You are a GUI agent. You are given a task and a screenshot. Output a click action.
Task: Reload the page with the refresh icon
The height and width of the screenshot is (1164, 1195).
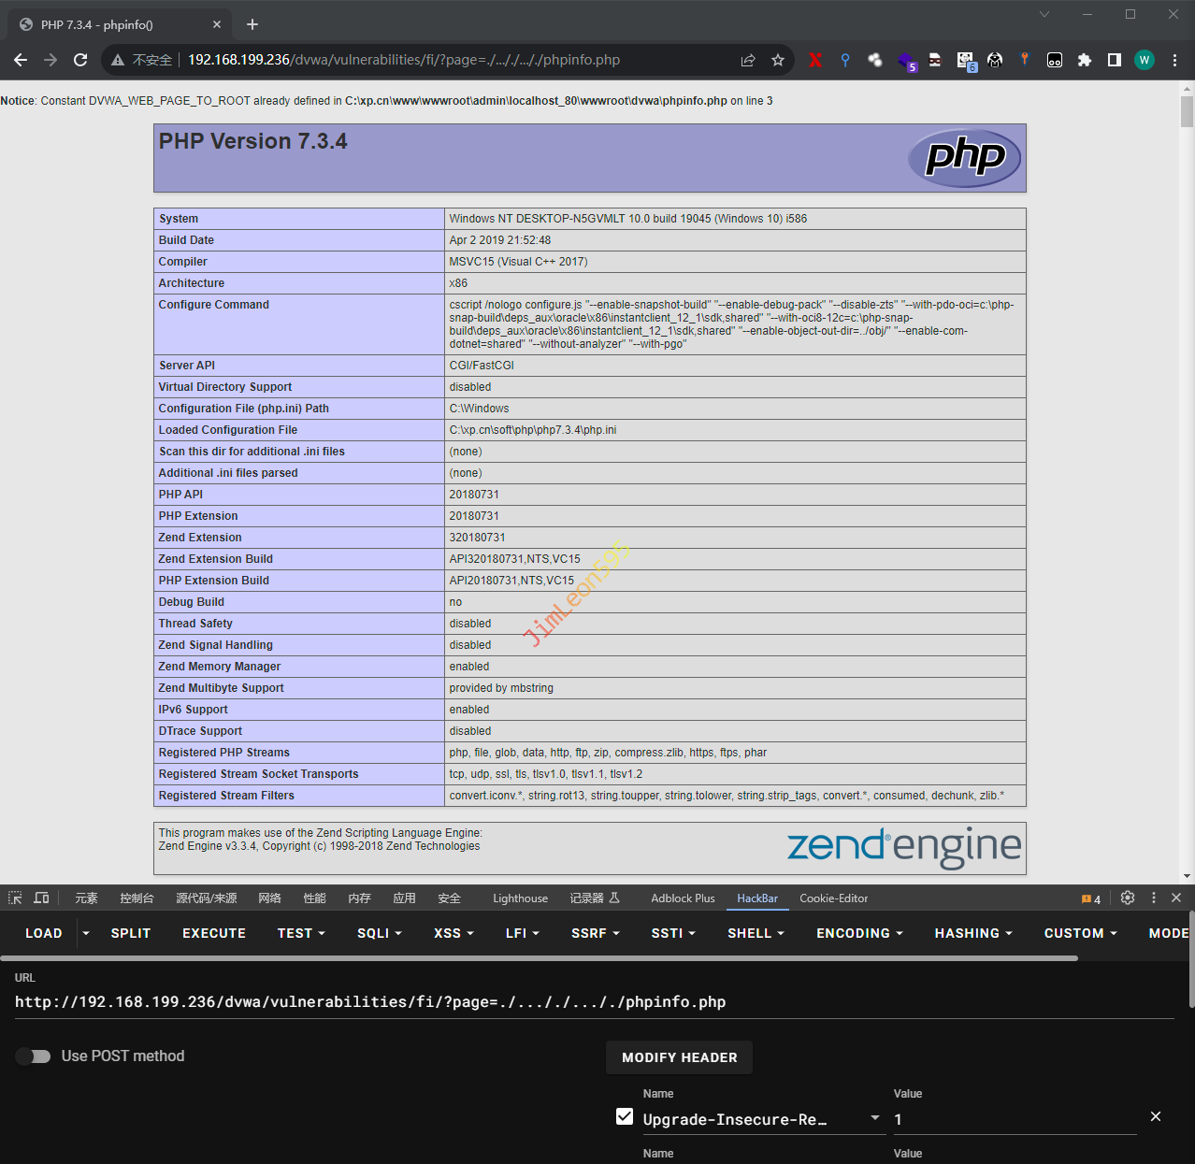80,60
